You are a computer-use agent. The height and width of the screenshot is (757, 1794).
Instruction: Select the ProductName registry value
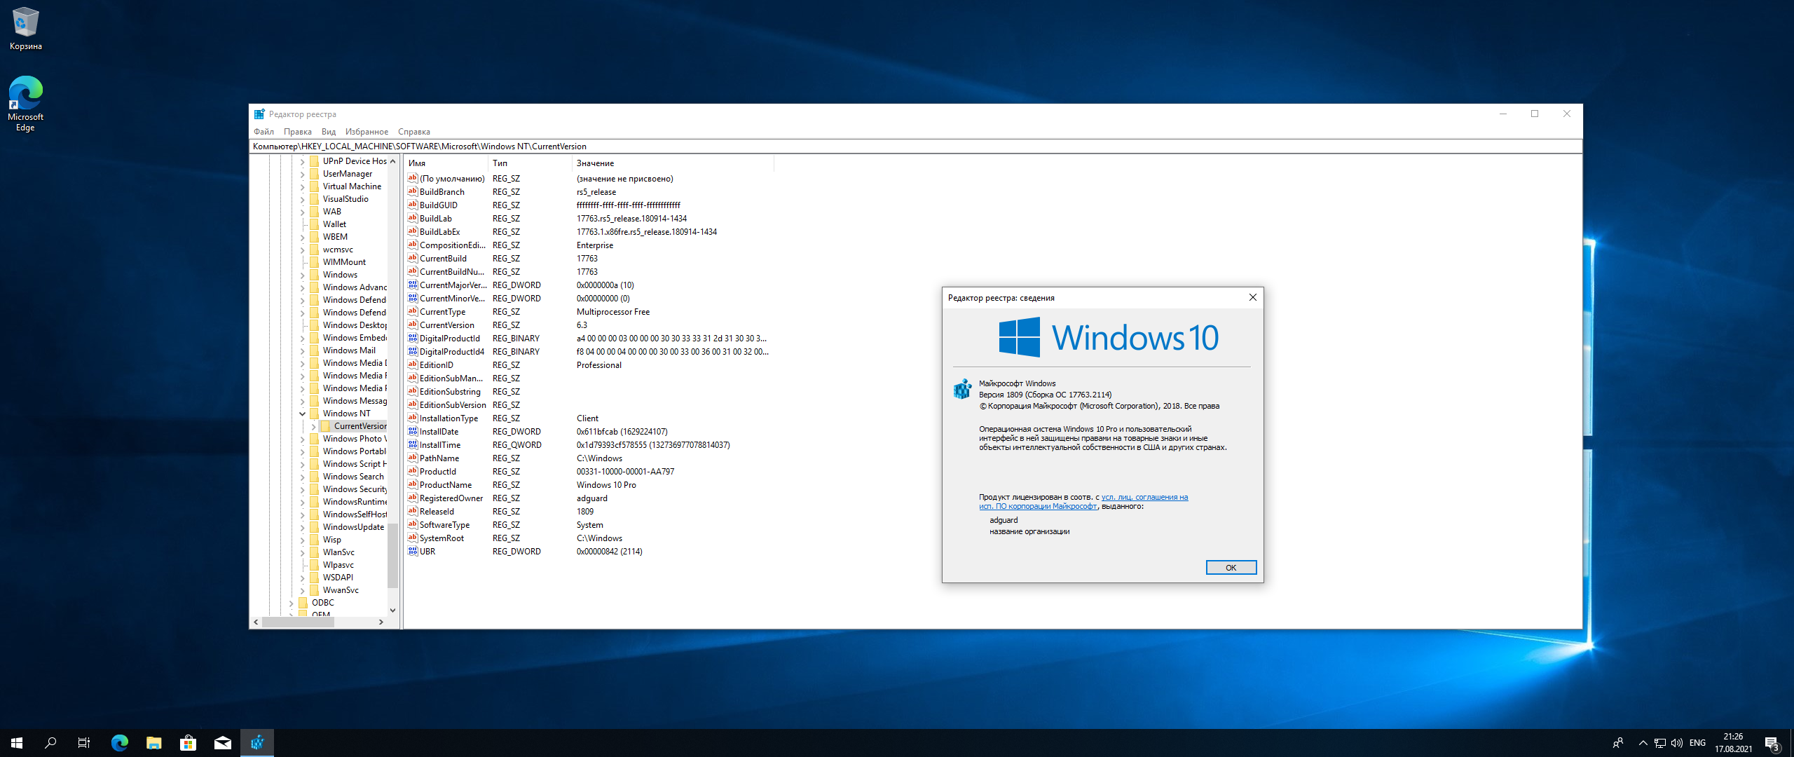click(x=446, y=485)
